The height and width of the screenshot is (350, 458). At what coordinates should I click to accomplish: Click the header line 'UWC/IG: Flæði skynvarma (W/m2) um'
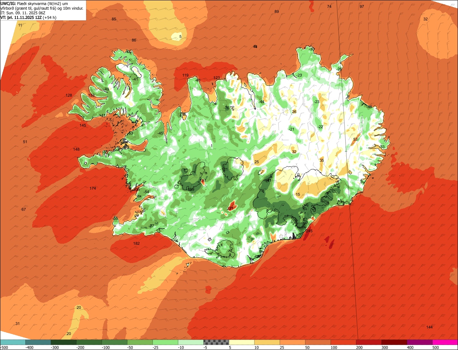[x=34, y=4]
